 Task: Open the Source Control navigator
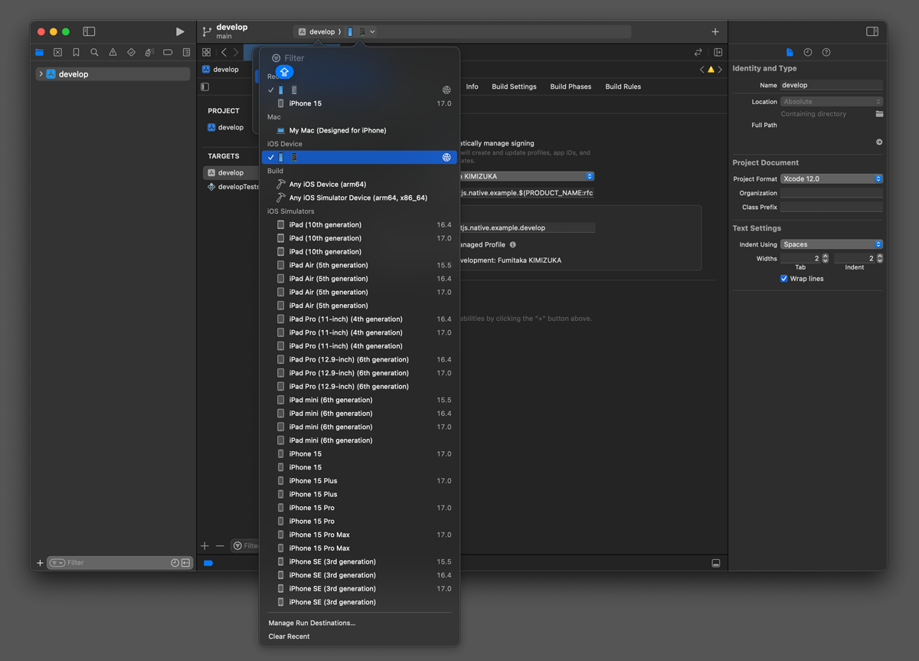coord(57,53)
